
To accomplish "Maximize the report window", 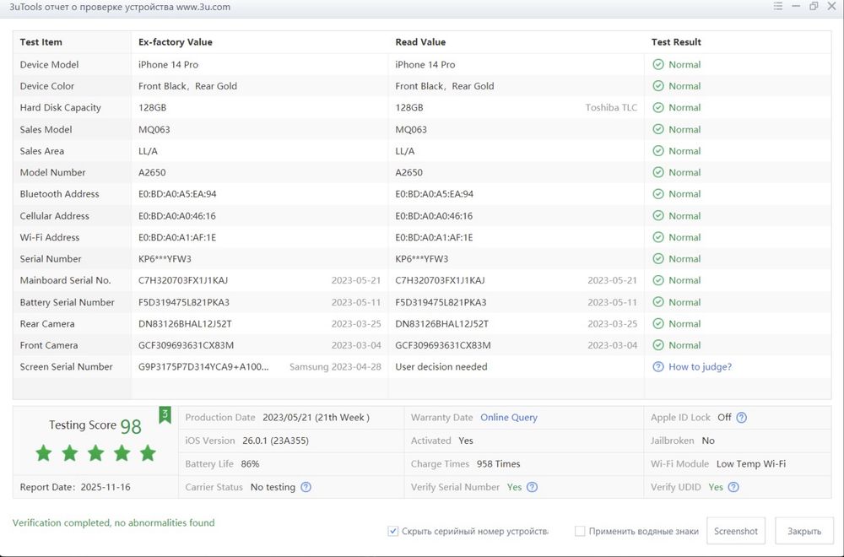I will pyautogui.click(x=814, y=7).
